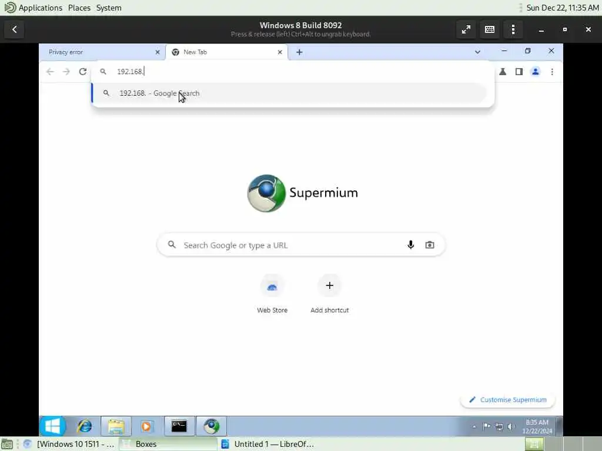
Task: Open the System menu
Action: click(x=109, y=8)
